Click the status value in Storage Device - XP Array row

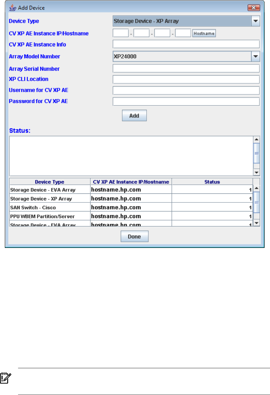212,199
